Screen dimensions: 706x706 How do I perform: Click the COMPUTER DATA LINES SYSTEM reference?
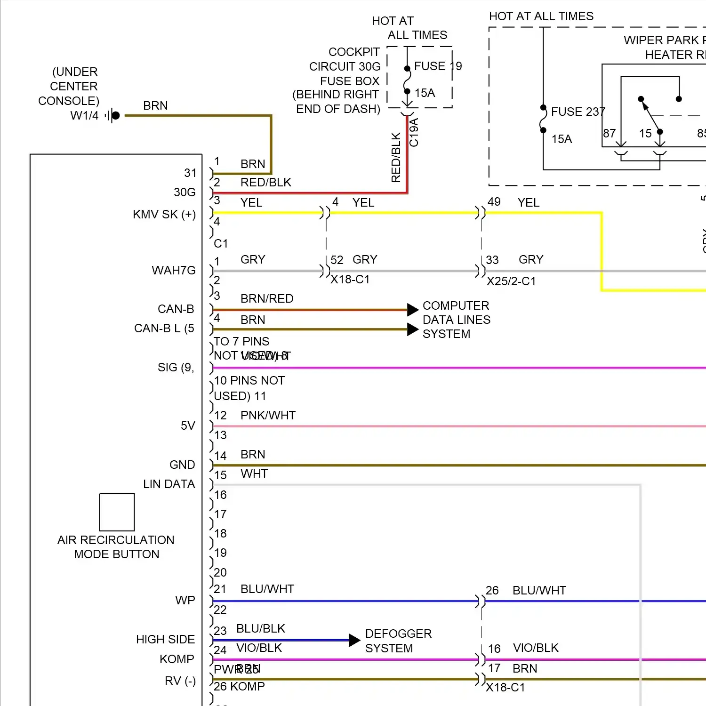tap(457, 320)
